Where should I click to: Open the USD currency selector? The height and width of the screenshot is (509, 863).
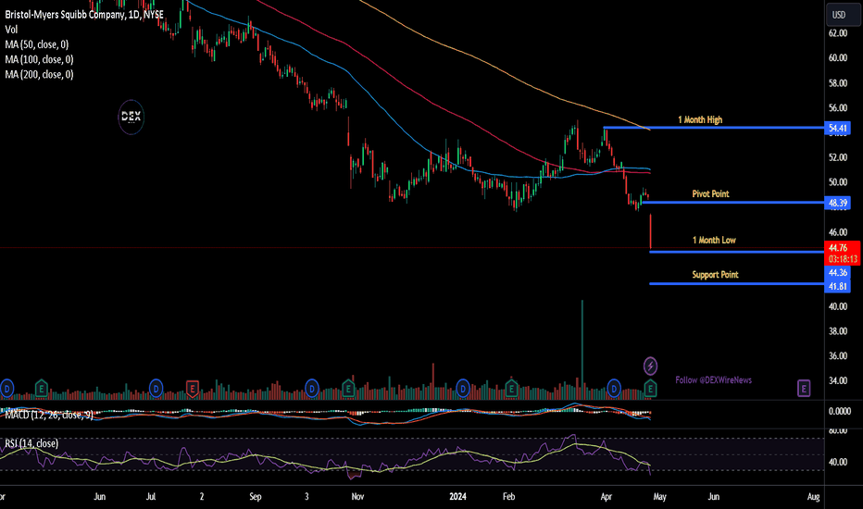[843, 15]
